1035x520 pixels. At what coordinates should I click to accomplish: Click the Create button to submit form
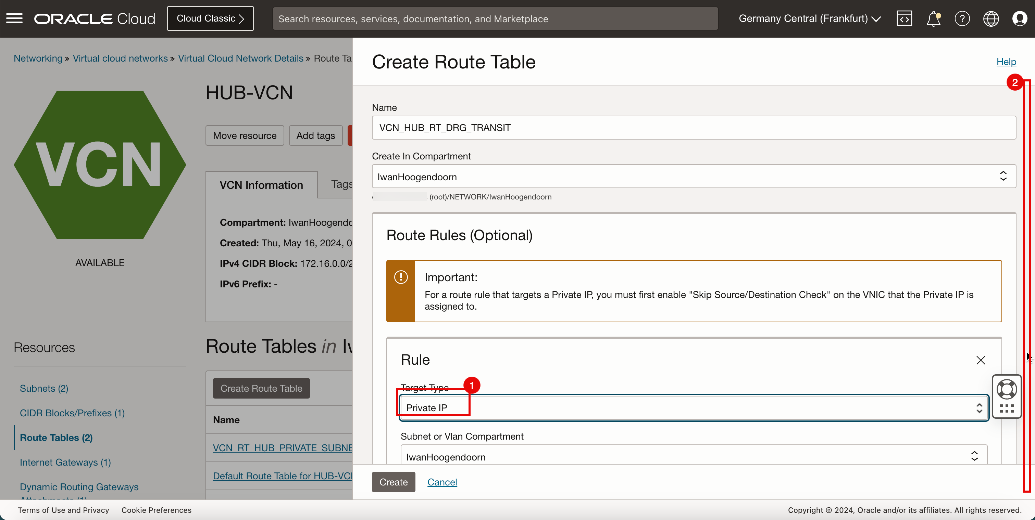coord(393,482)
